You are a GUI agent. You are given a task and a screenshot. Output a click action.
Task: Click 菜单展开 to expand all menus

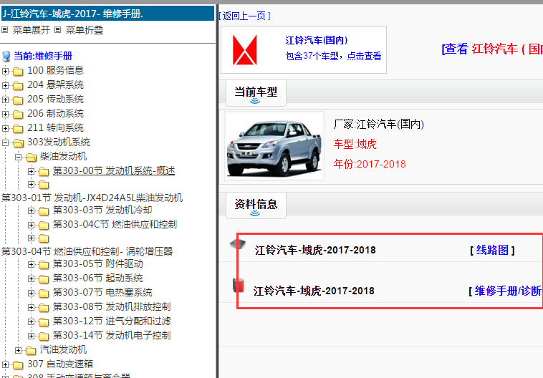(x=32, y=30)
